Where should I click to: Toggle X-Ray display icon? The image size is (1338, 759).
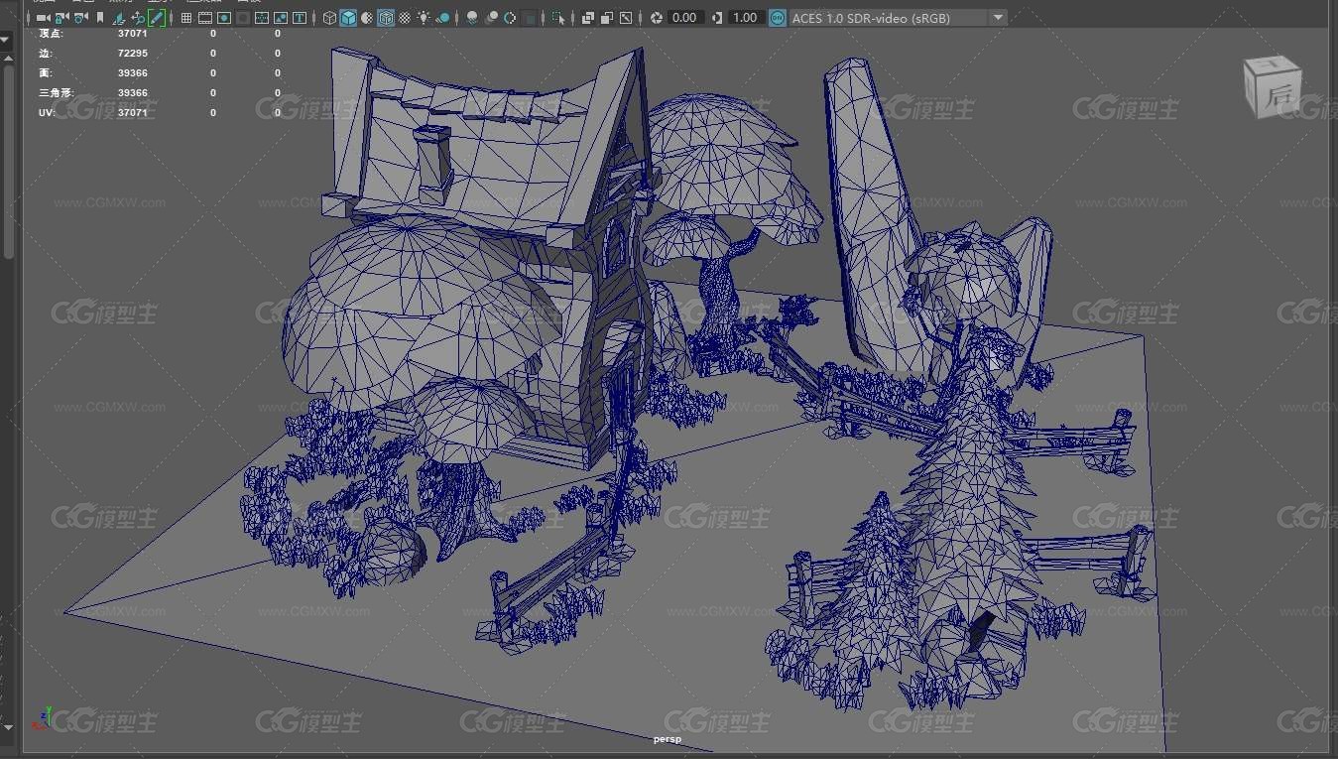tap(588, 18)
